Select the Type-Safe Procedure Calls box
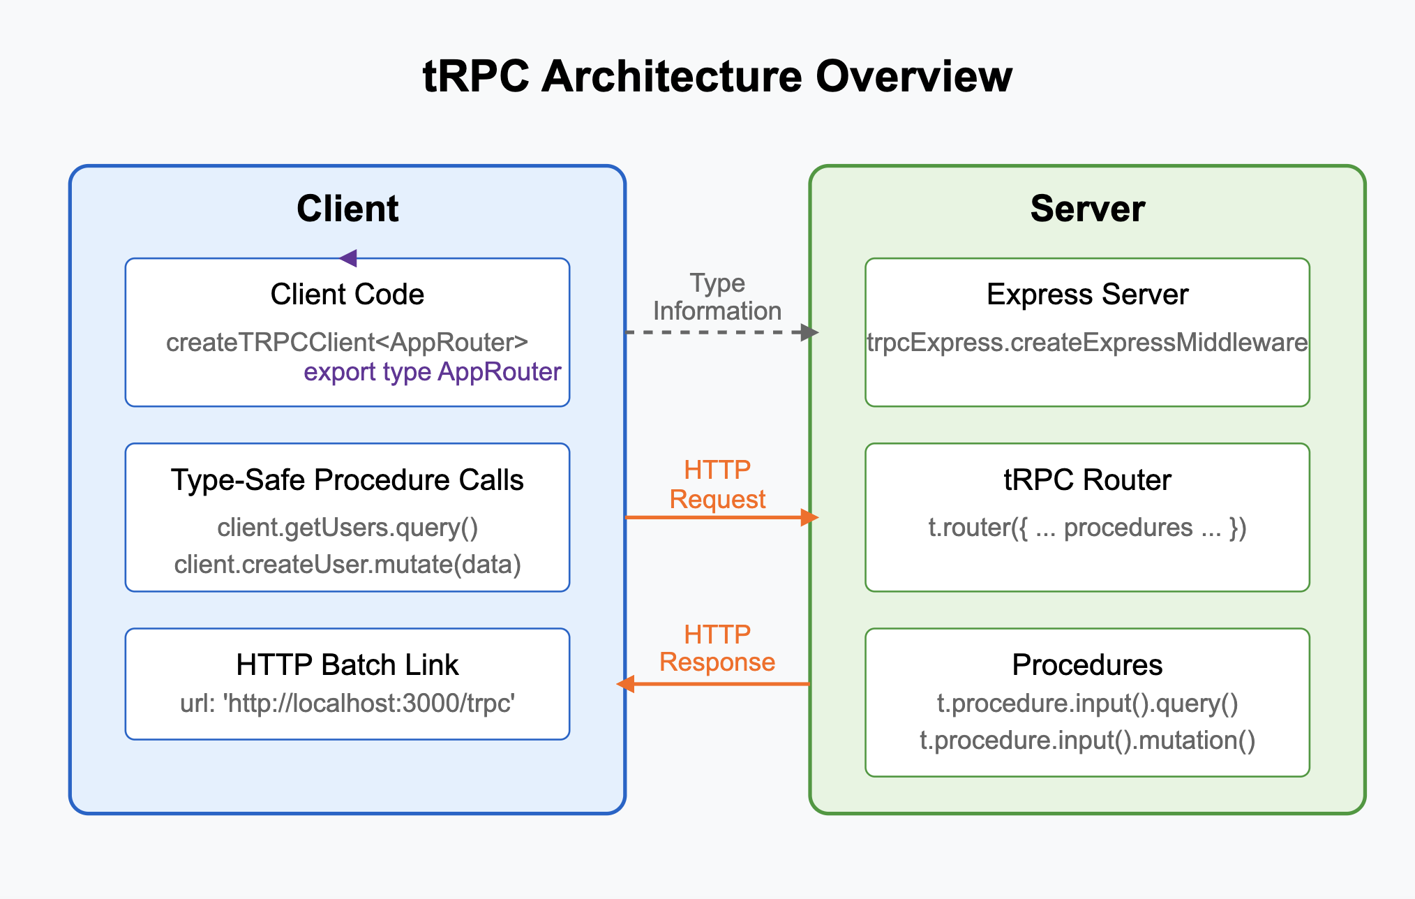 (347, 517)
